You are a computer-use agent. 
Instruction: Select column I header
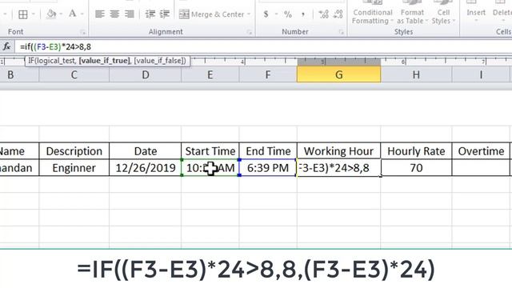[x=481, y=74]
